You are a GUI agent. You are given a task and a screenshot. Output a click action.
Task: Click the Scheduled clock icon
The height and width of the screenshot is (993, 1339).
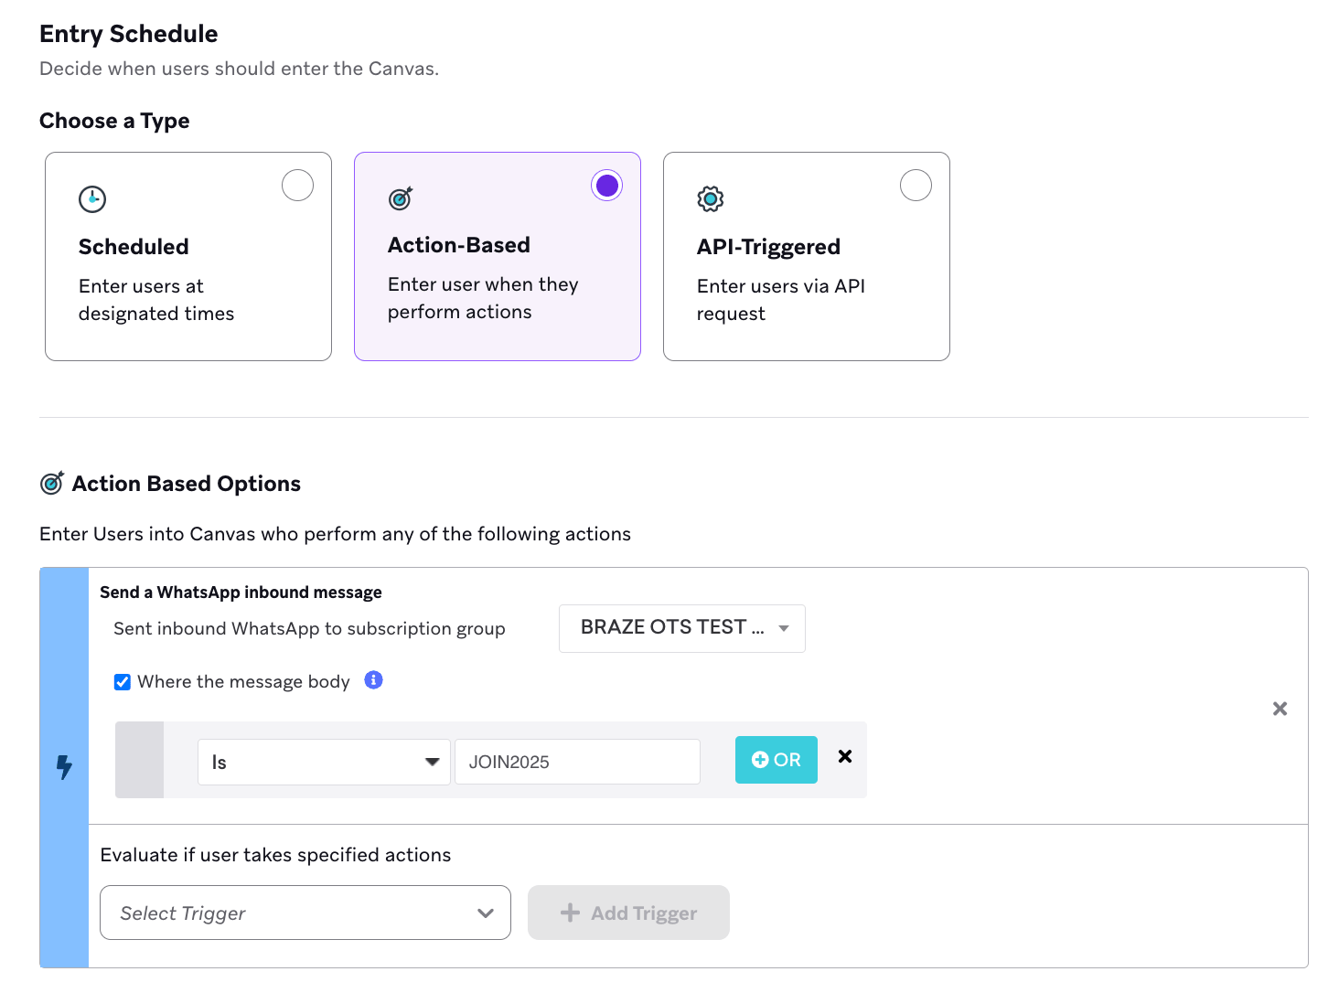pos(92,198)
